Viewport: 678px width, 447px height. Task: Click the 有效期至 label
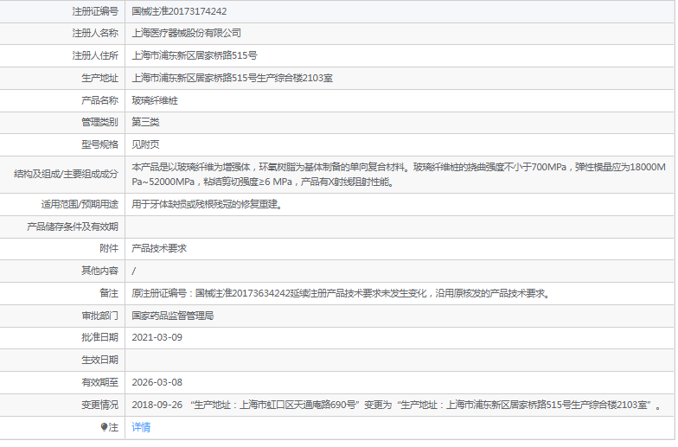(100, 382)
